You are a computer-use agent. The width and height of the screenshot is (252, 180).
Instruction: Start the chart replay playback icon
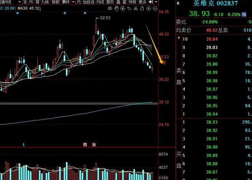pos(123,8)
